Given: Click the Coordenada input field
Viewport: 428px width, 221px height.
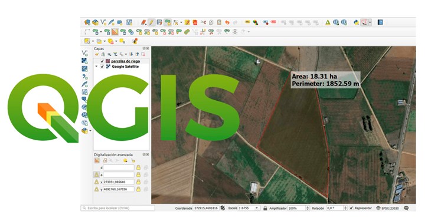Looking at the screenshot, I should point(206,208).
